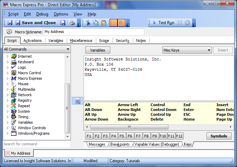Open the Debug menu

(x=42, y=14)
